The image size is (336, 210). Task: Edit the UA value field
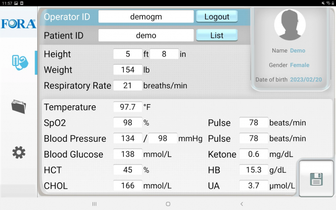pyautogui.click(x=254, y=186)
